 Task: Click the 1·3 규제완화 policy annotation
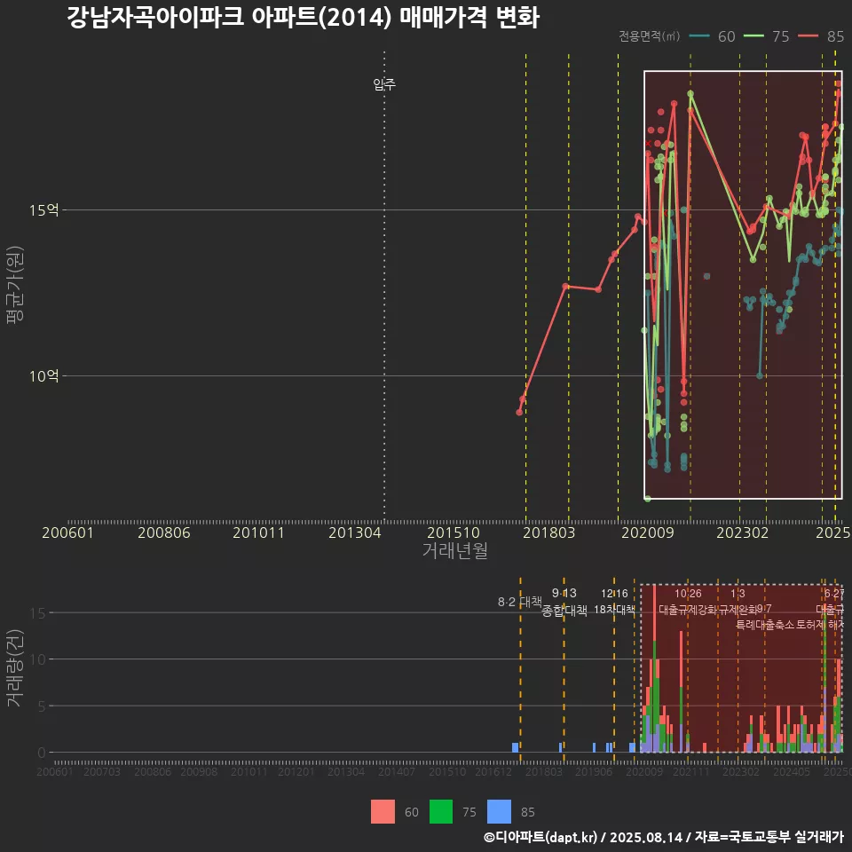738,602
